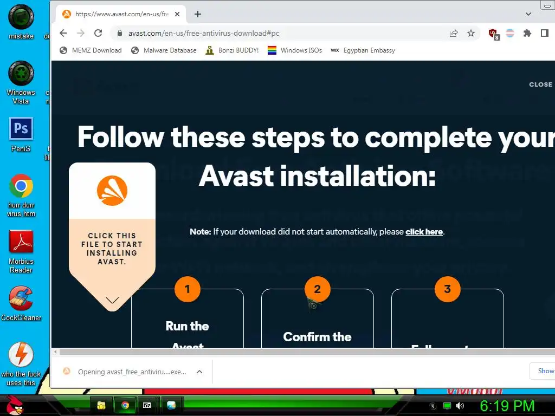This screenshot has width=555, height=416.
Task: Click the 'Confirm the' step heading
Action: 317,337
